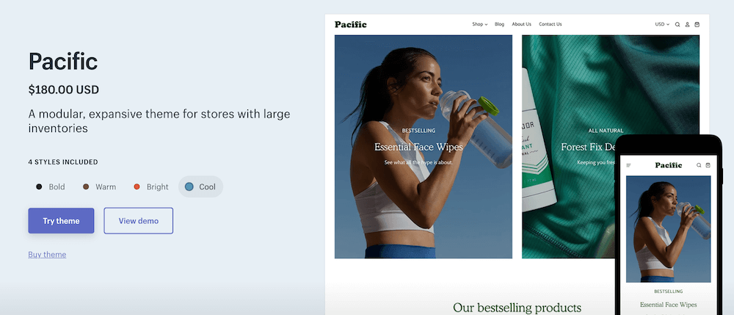Choose the Cool style blue swatch
The height and width of the screenshot is (315, 734).
tap(189, 187)
